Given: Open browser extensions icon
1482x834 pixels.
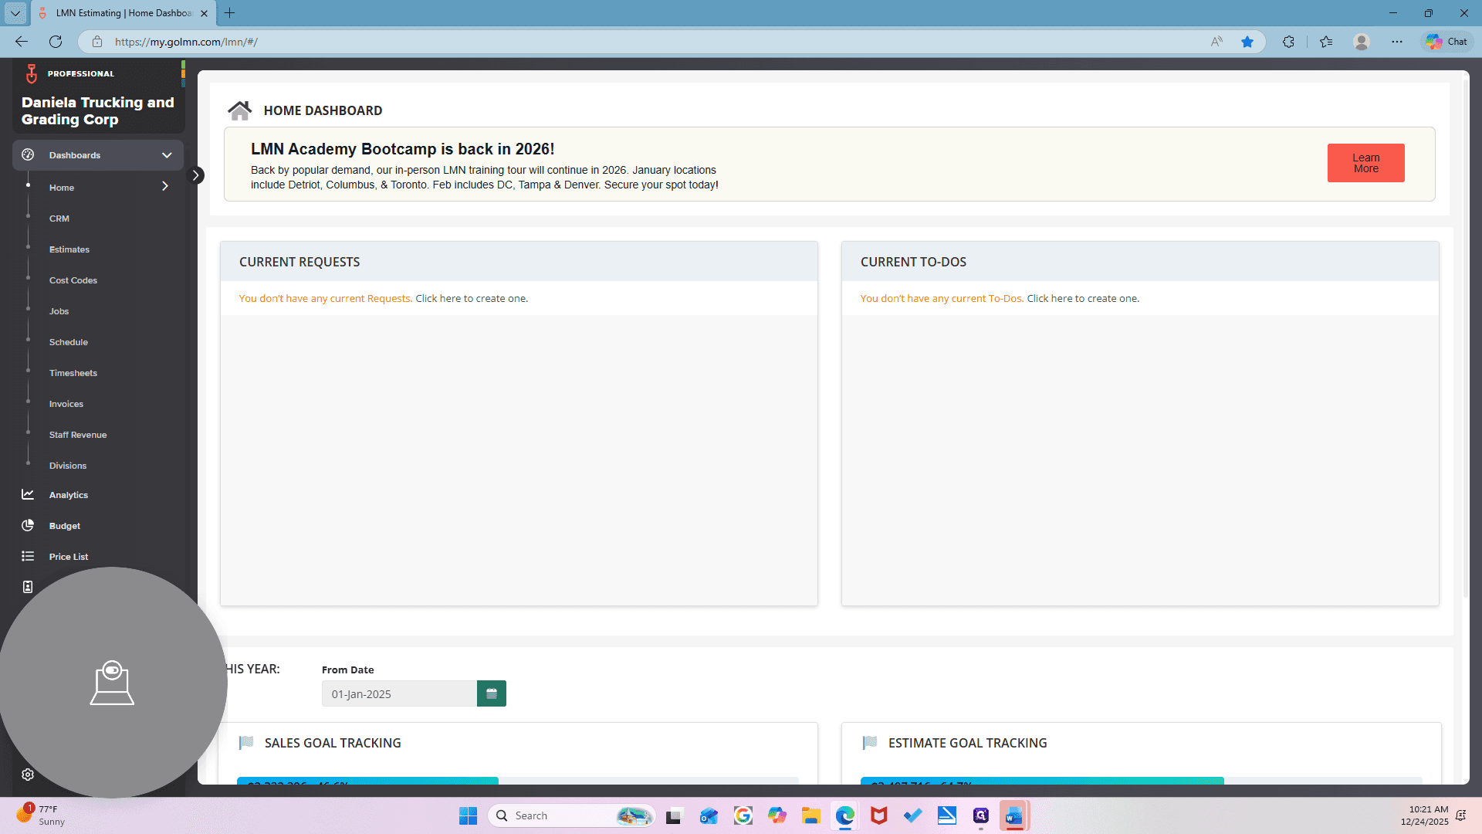Looking at the screenshot, I should (1288, 42).
